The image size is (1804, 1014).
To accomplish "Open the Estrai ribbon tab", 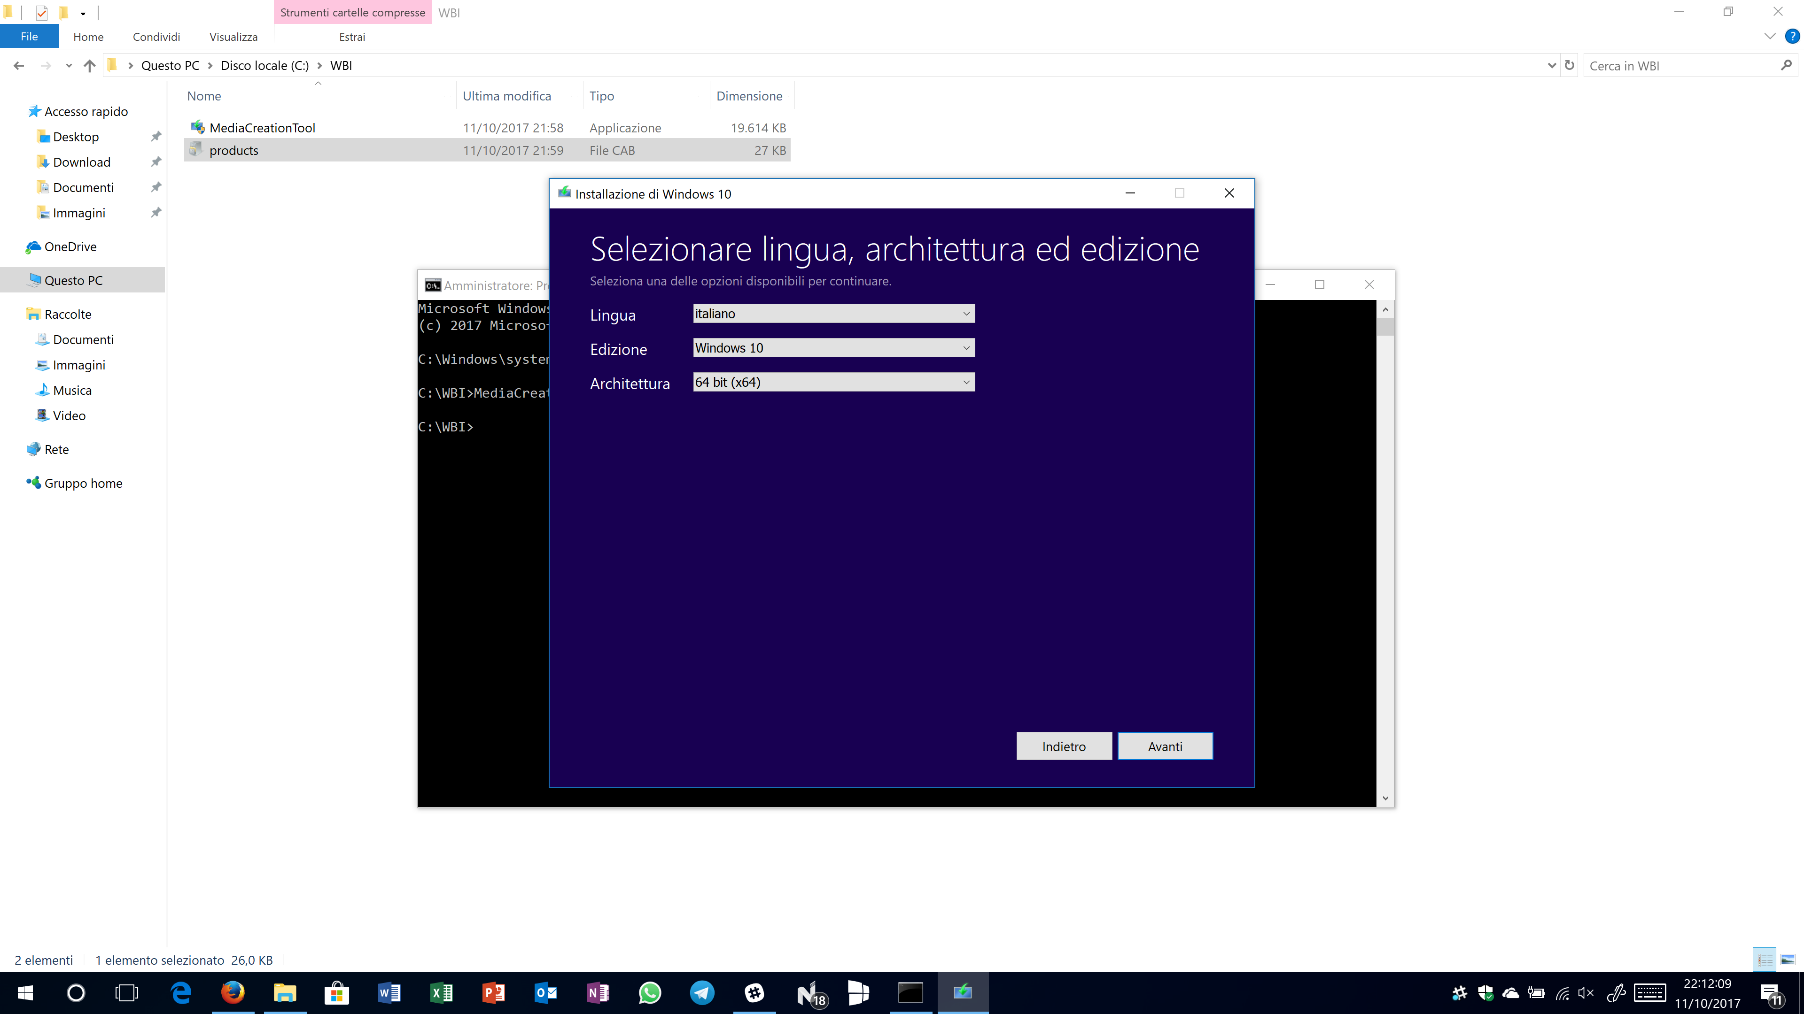I will [x=352, y=37].
